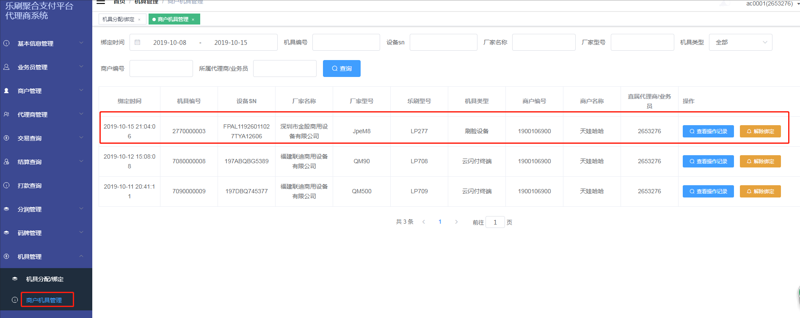Expand 交易查询 menu

pos(81,137)
